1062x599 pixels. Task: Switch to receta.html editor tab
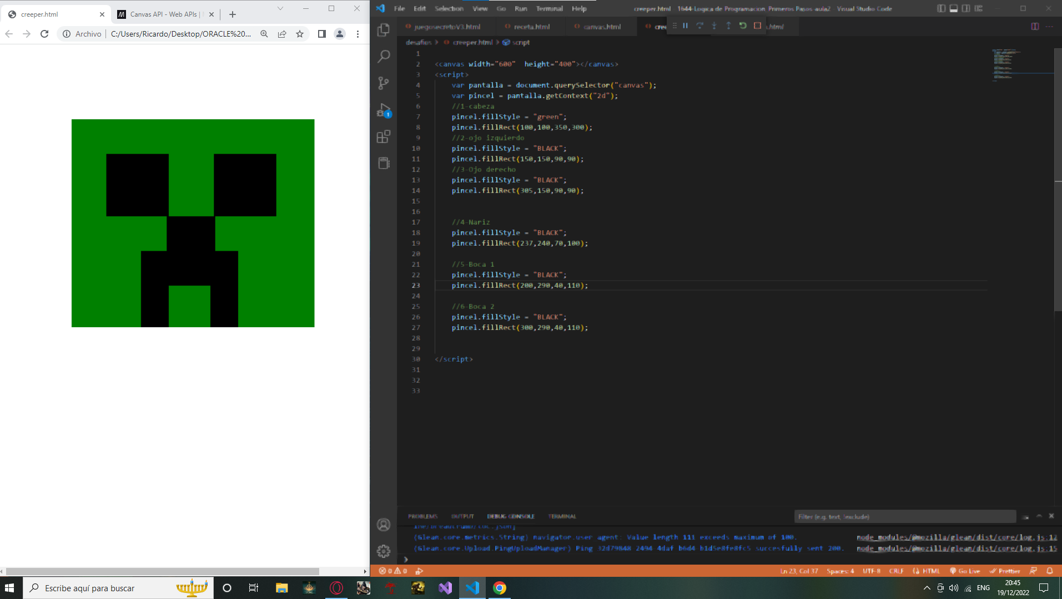(x=531, y=27)
